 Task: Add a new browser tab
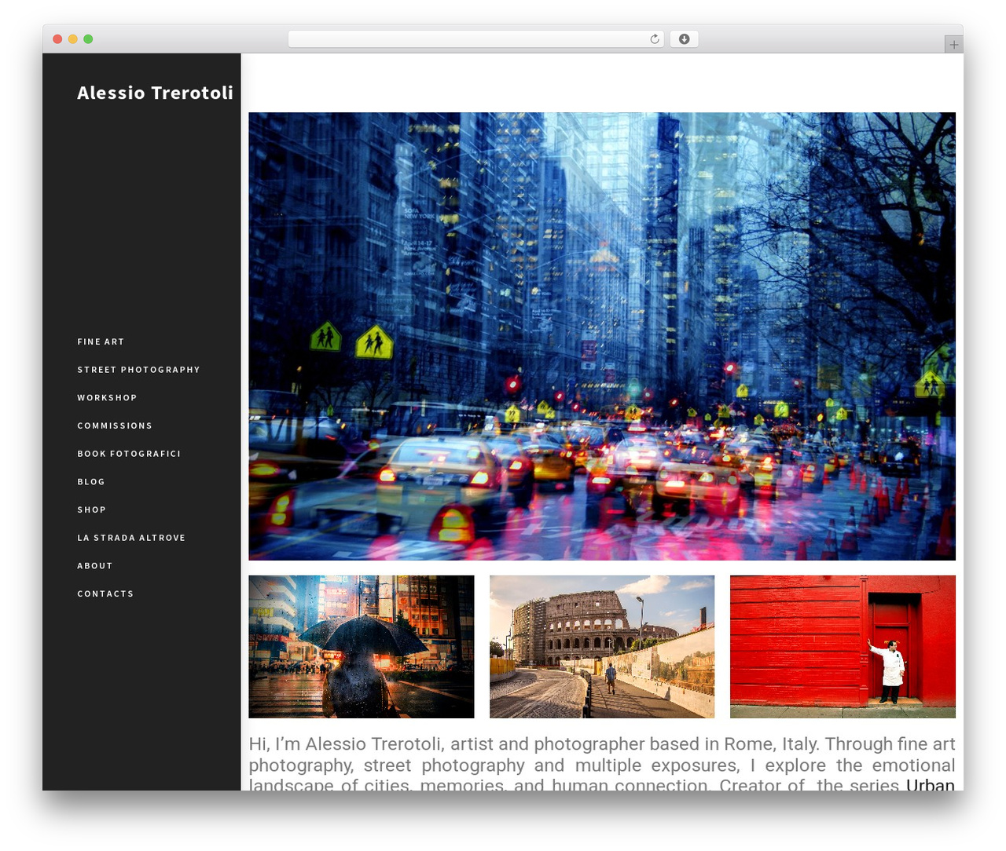pyautogui.click(x=953, y=45)
